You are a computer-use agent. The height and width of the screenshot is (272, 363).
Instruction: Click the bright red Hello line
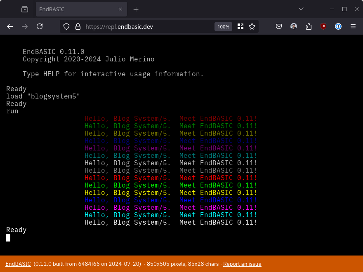pos(171,178)
